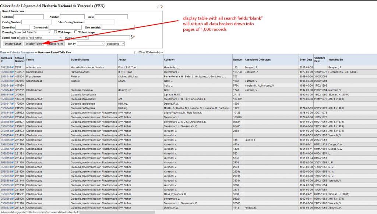
Task: Focus the Collector search field
Action: 29,17
